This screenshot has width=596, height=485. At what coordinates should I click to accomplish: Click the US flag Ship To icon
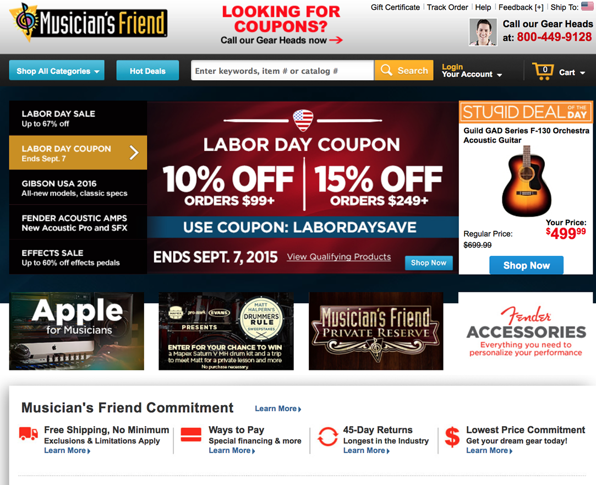coord(587,6)
